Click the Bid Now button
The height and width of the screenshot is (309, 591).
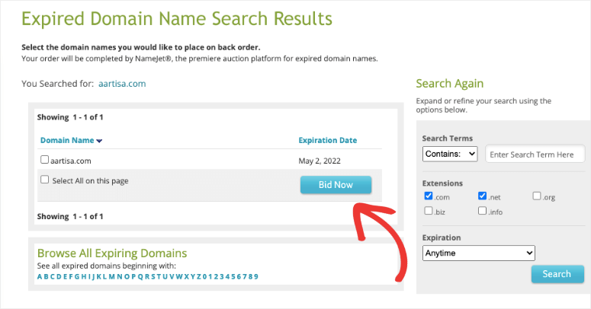[x=336, y=185]
